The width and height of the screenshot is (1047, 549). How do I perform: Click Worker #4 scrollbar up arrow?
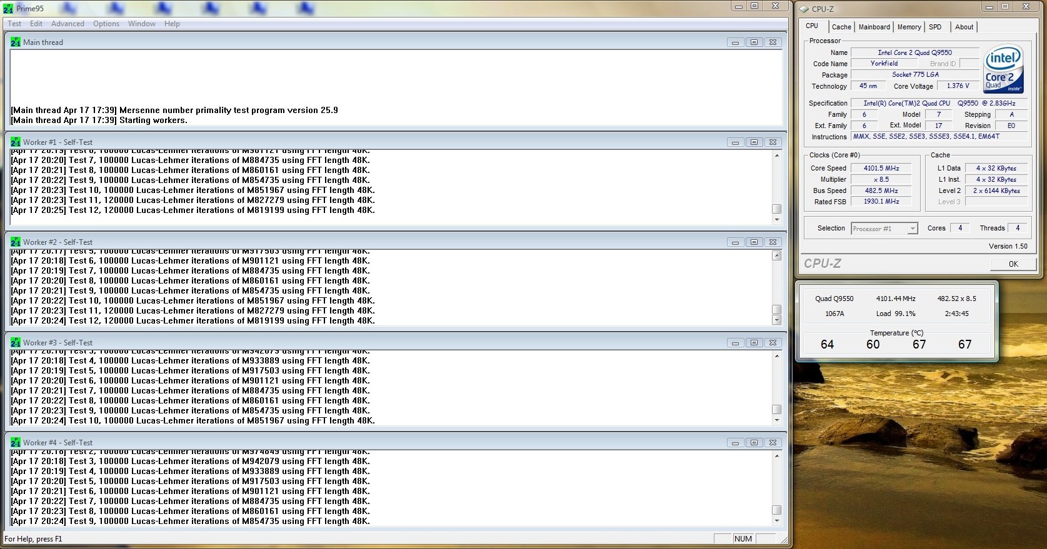[777, 456]
